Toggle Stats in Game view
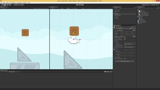 [x=43, y=8]
